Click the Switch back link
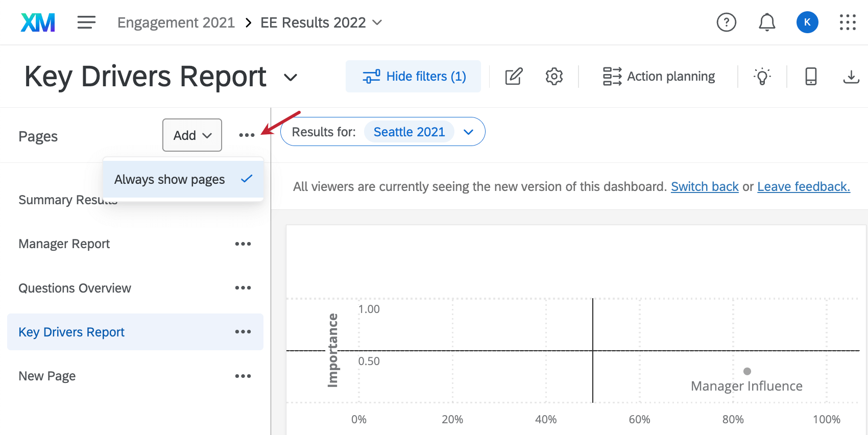 point(705,187)
